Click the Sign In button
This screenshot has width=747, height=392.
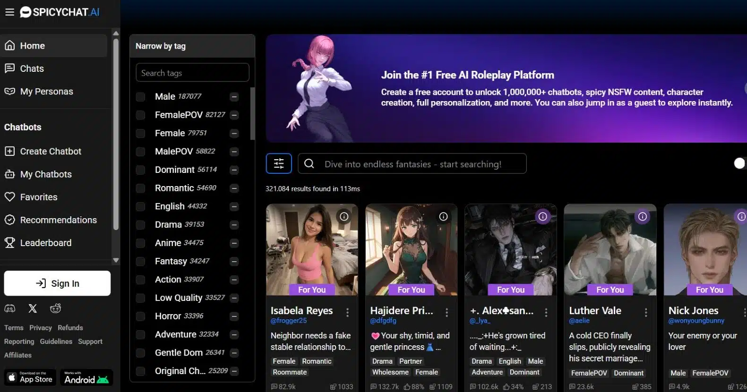[57, 283]
